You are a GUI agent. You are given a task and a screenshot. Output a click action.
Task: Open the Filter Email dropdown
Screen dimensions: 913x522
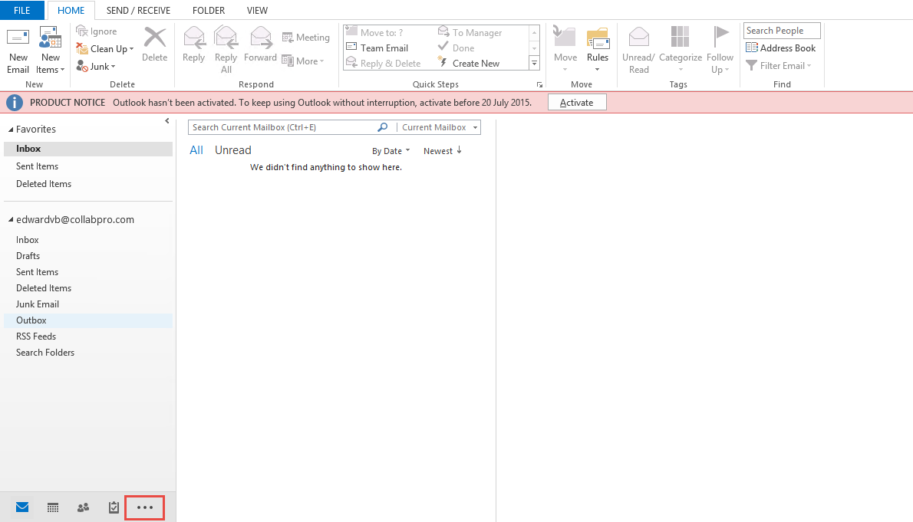tap(779, 66)
